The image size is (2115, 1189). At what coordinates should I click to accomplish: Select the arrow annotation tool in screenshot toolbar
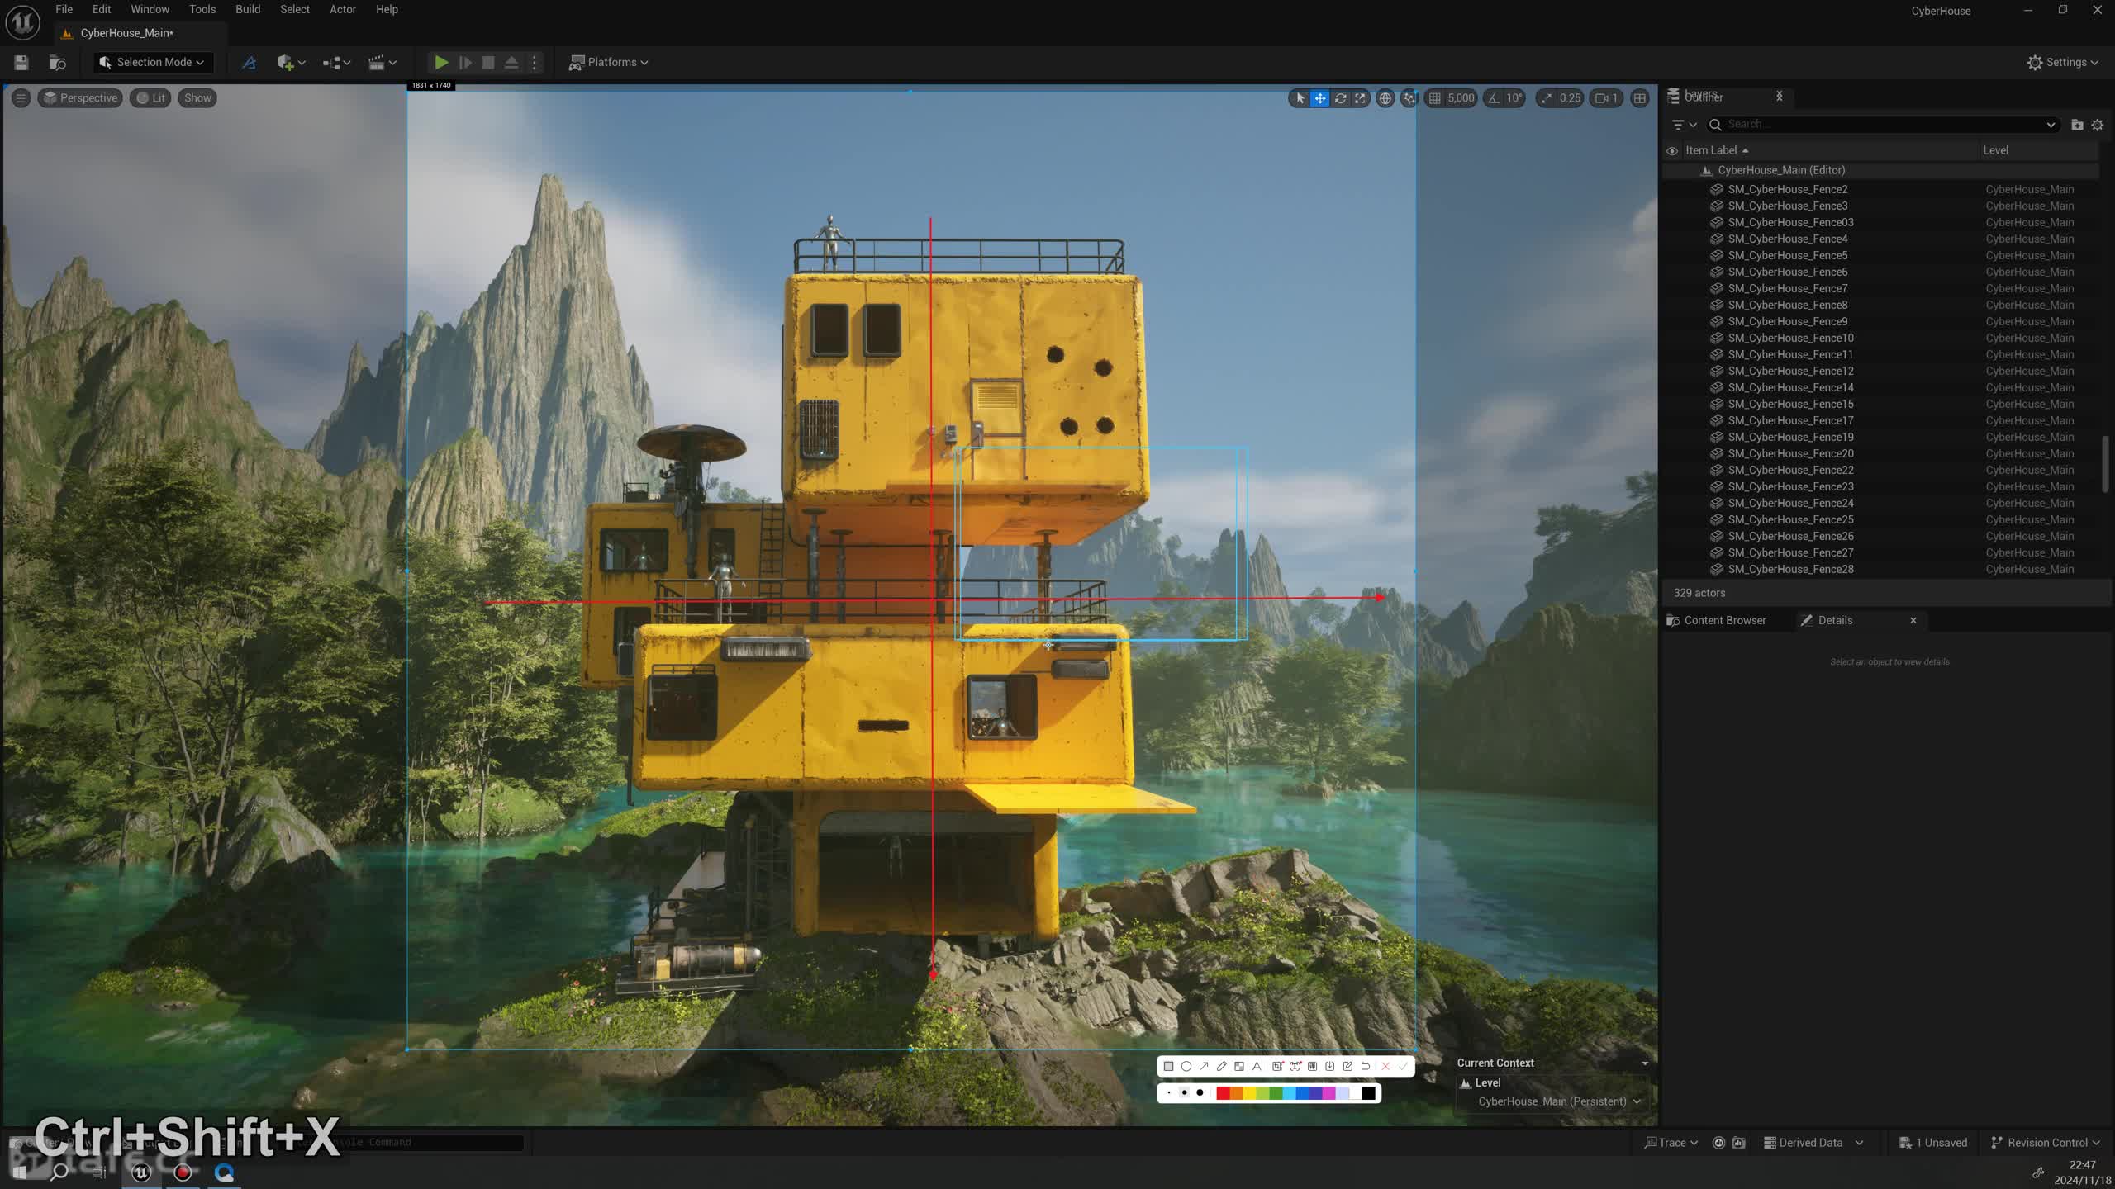1204,1066
